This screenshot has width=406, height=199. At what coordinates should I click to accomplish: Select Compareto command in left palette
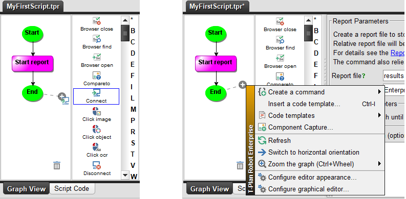[x=97, y=79]
